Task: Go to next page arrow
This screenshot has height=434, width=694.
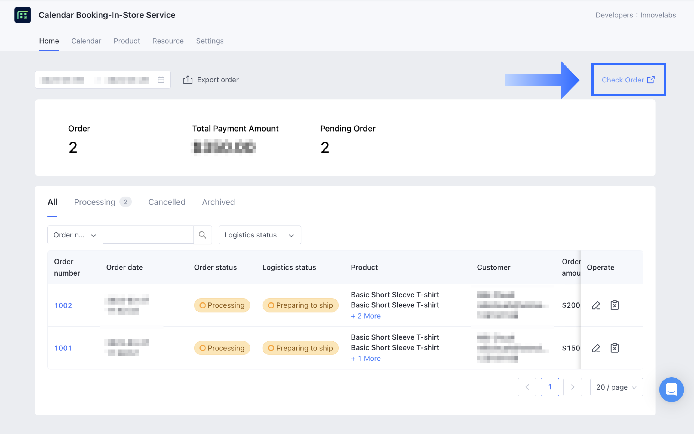Action: coord(572,387)
